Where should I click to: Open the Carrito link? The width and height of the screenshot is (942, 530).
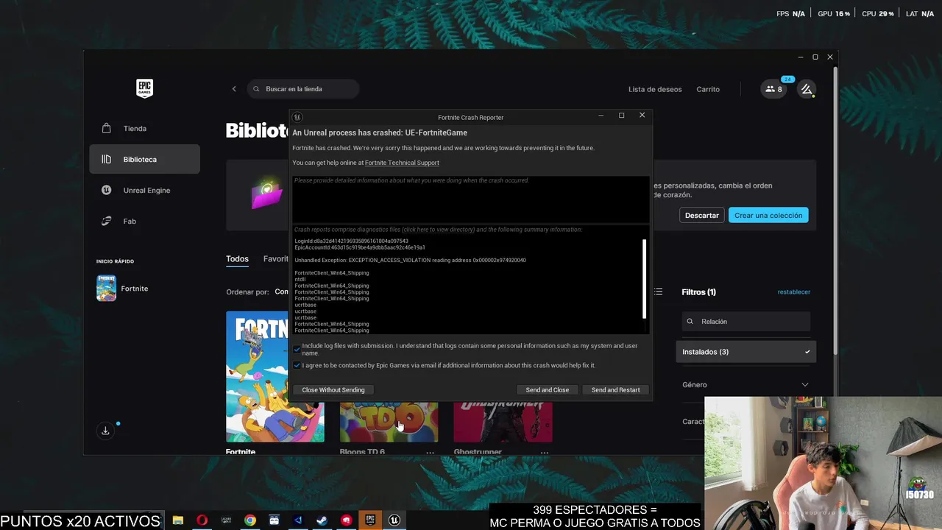coord(708,89)
